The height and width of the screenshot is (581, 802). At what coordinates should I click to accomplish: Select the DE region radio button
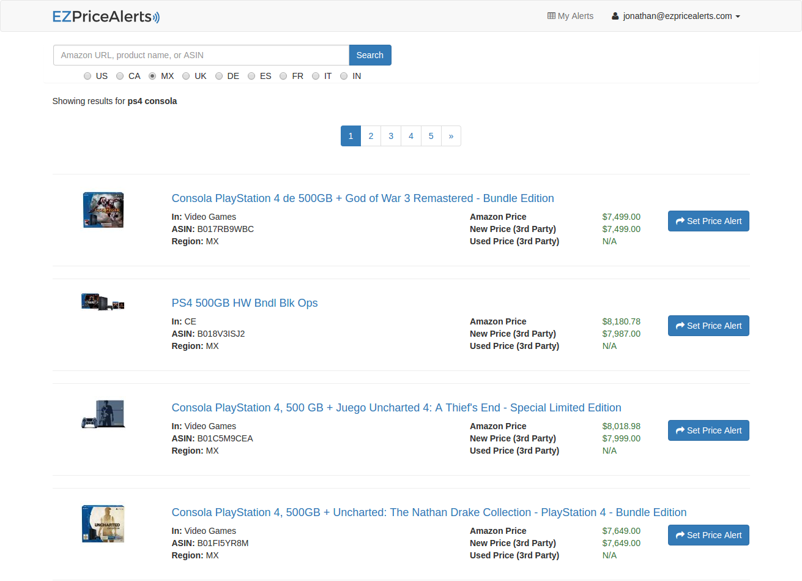[218, 76]
